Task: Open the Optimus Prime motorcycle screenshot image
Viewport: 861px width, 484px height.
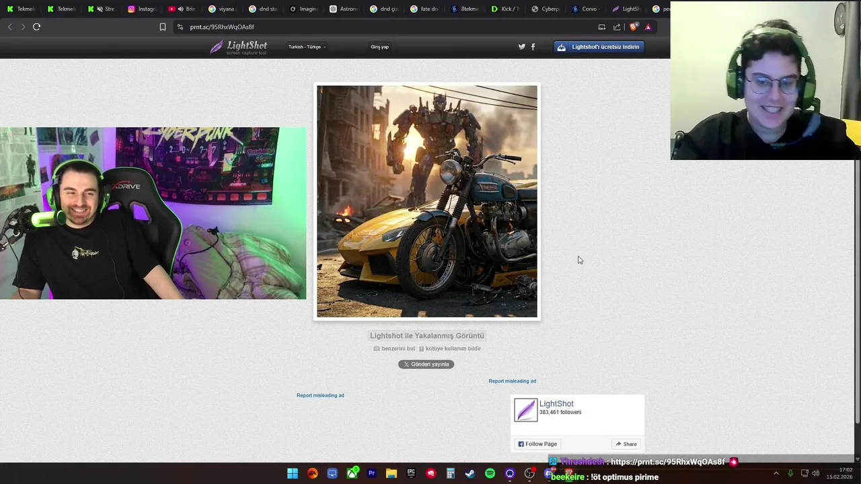Action: tap(427, 201)
